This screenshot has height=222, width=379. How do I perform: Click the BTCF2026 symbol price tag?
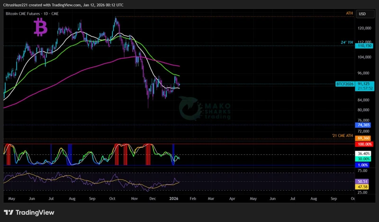click(x=344, y=83)
